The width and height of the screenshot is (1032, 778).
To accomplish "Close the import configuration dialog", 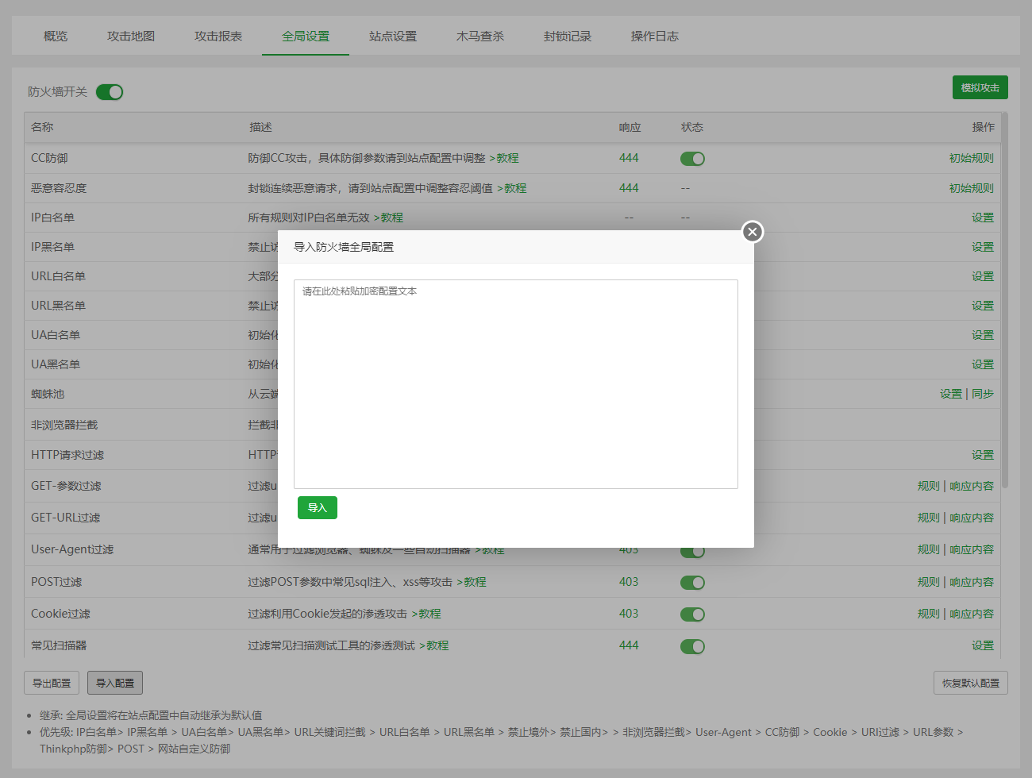I will pyautogui.click(x=753, y=231).
